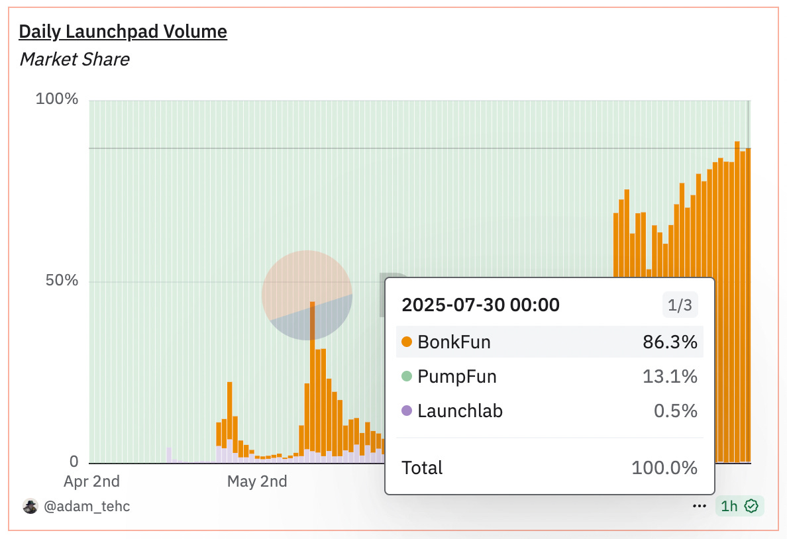Screen dimensions: 787x539
Task: Click the 50% y-axis label
Action: (62, 280)
